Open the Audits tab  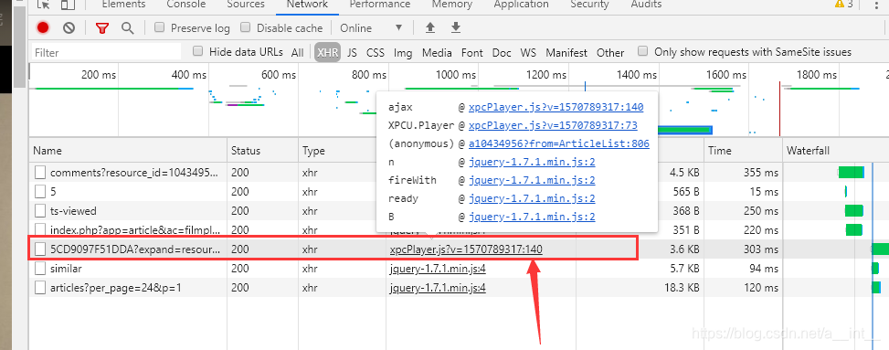(x=646, y=5)
